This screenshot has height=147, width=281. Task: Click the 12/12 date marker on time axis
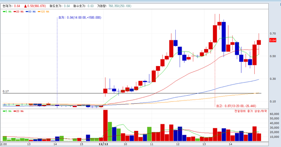[103, 144]
